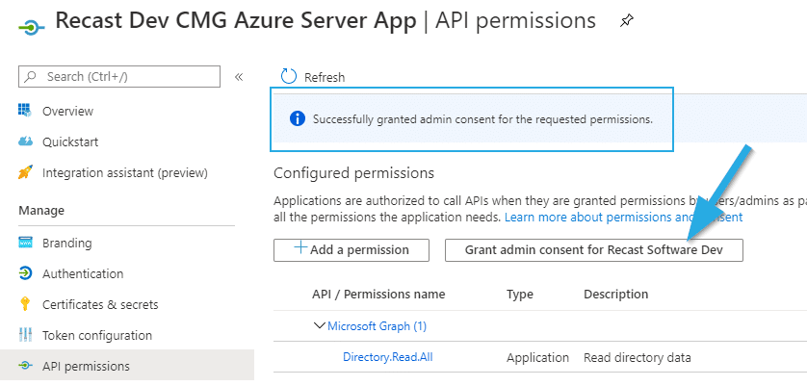807x386 pixels.
Task: Click the Token configuration icon
Action: [x=26, y=335]
